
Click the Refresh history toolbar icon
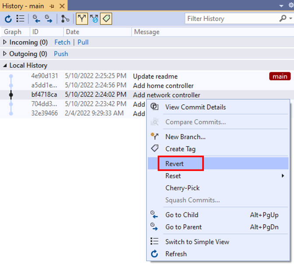click(8, 19)
